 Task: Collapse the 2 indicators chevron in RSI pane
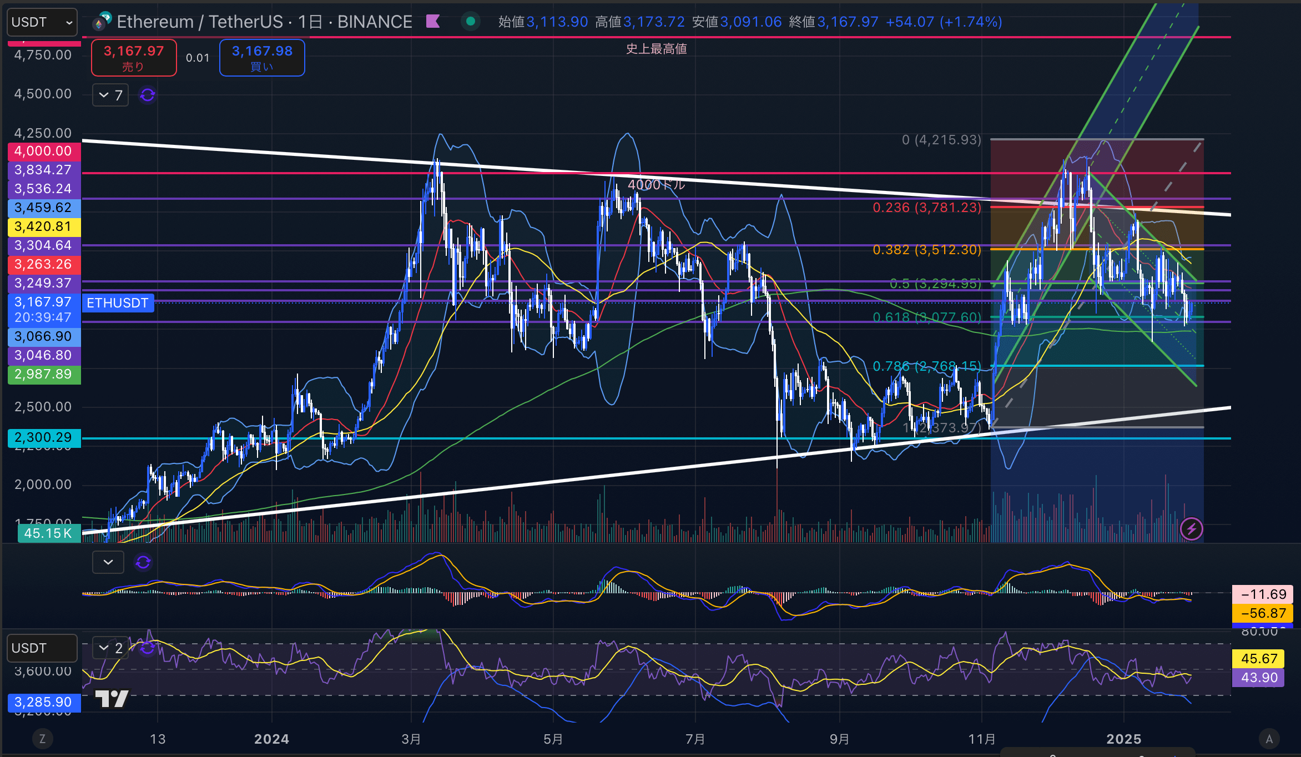104,648
